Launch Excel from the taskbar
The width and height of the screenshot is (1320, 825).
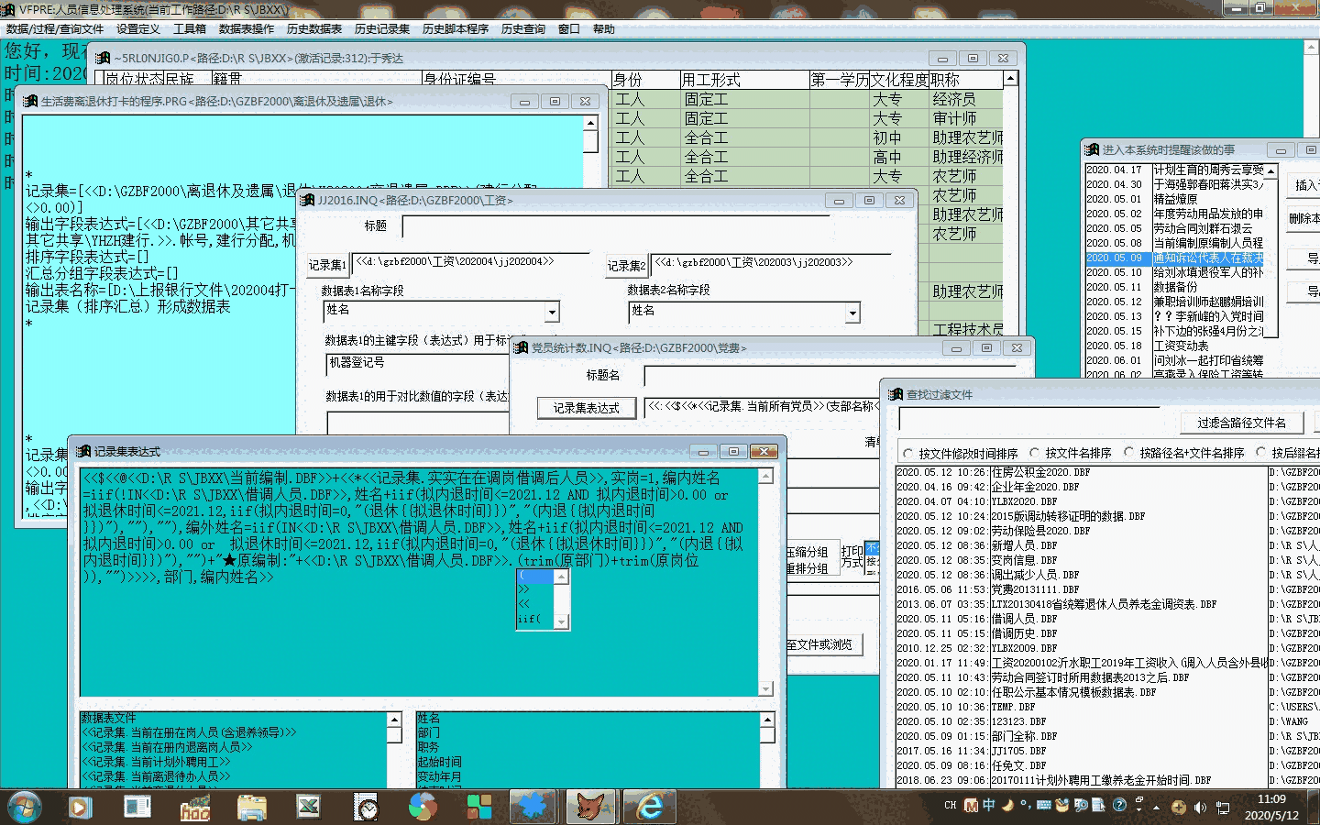(x=308, y=807)
